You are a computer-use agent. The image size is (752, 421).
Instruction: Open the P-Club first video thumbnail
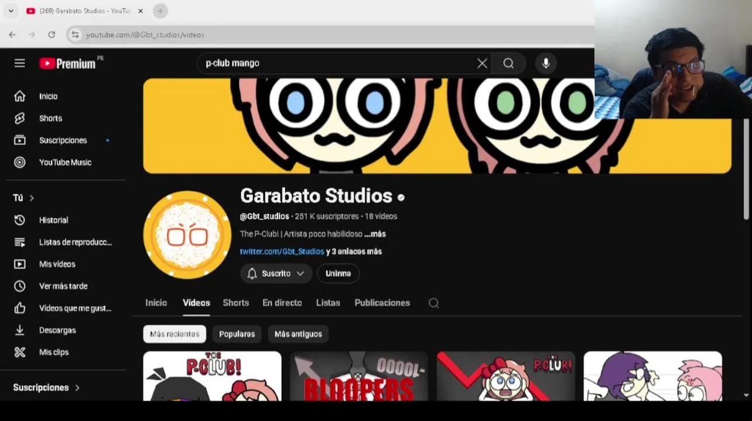pos(212,376)
